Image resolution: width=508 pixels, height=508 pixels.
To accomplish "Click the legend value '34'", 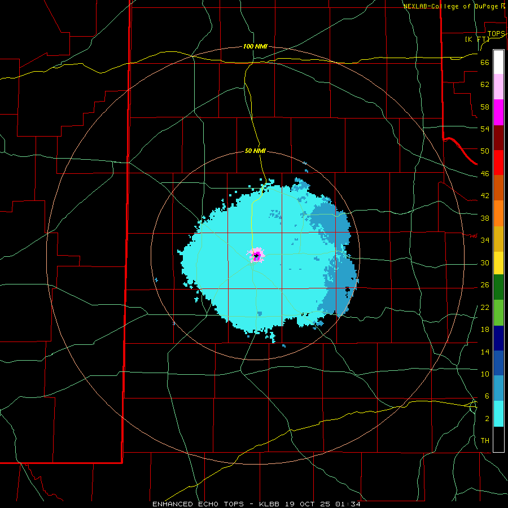I will (x=485, y=240).
